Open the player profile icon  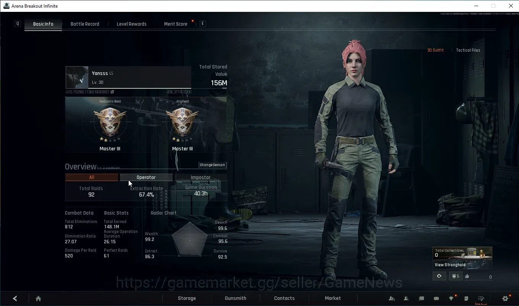(x=406, y=298)
